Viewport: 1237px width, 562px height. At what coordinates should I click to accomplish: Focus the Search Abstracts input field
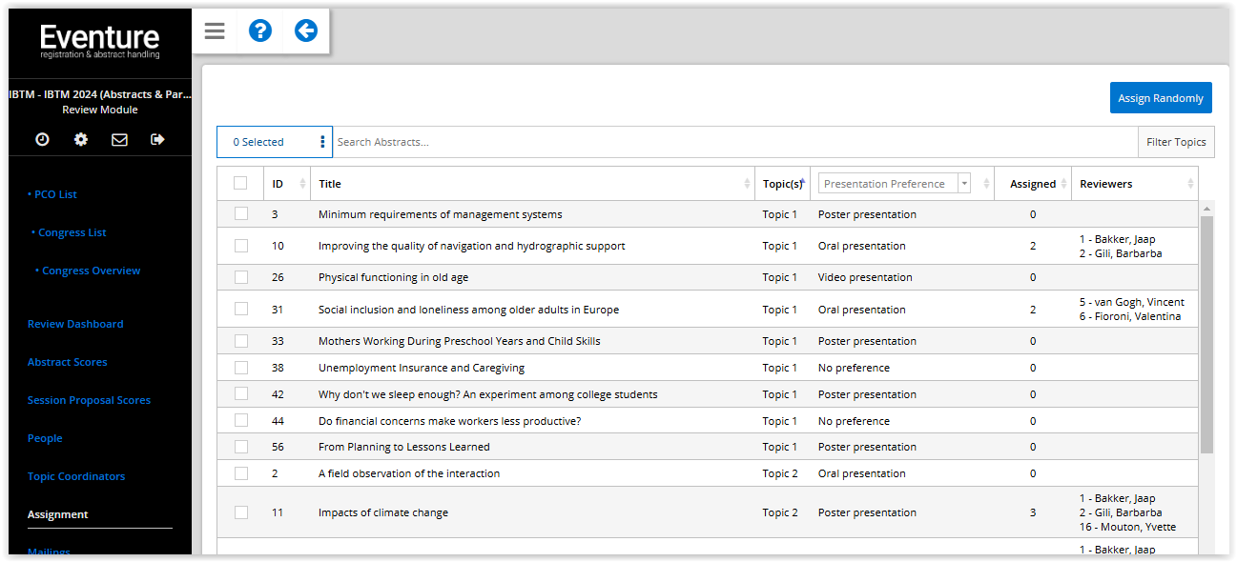click(x=734, y=142)
